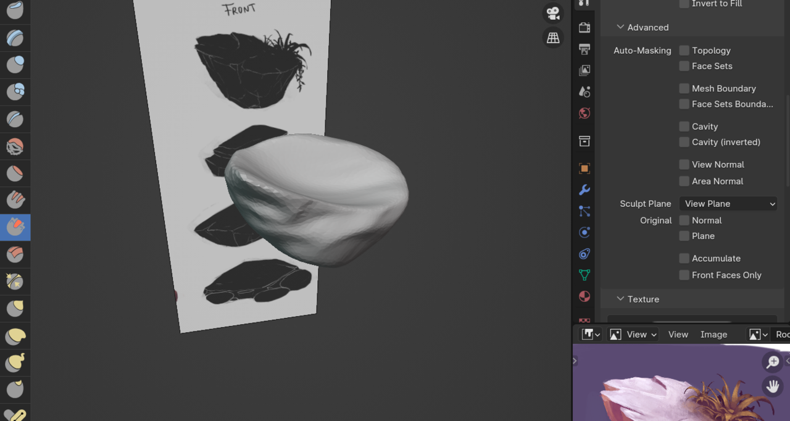Open the View Layer properties tab
Viewport: 790px width, 421px height.
click(584, 70)
